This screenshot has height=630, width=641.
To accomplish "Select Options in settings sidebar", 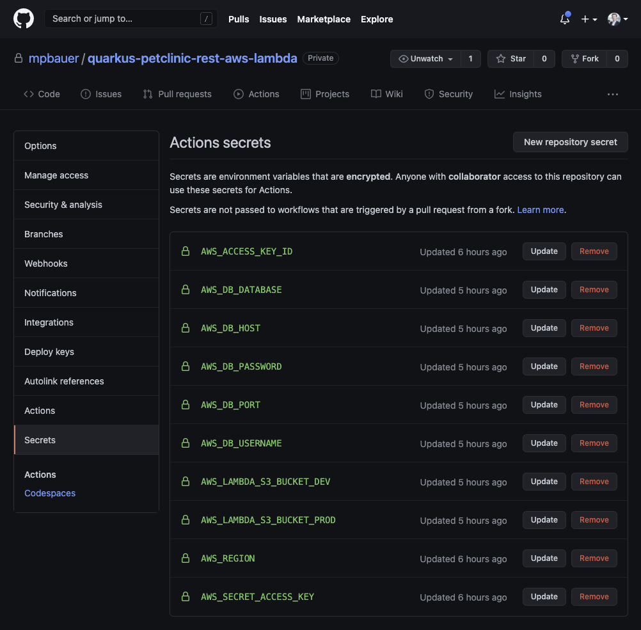I will (86, 146).
